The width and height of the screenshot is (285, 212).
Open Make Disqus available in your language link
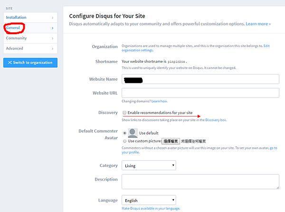[151, 208]
